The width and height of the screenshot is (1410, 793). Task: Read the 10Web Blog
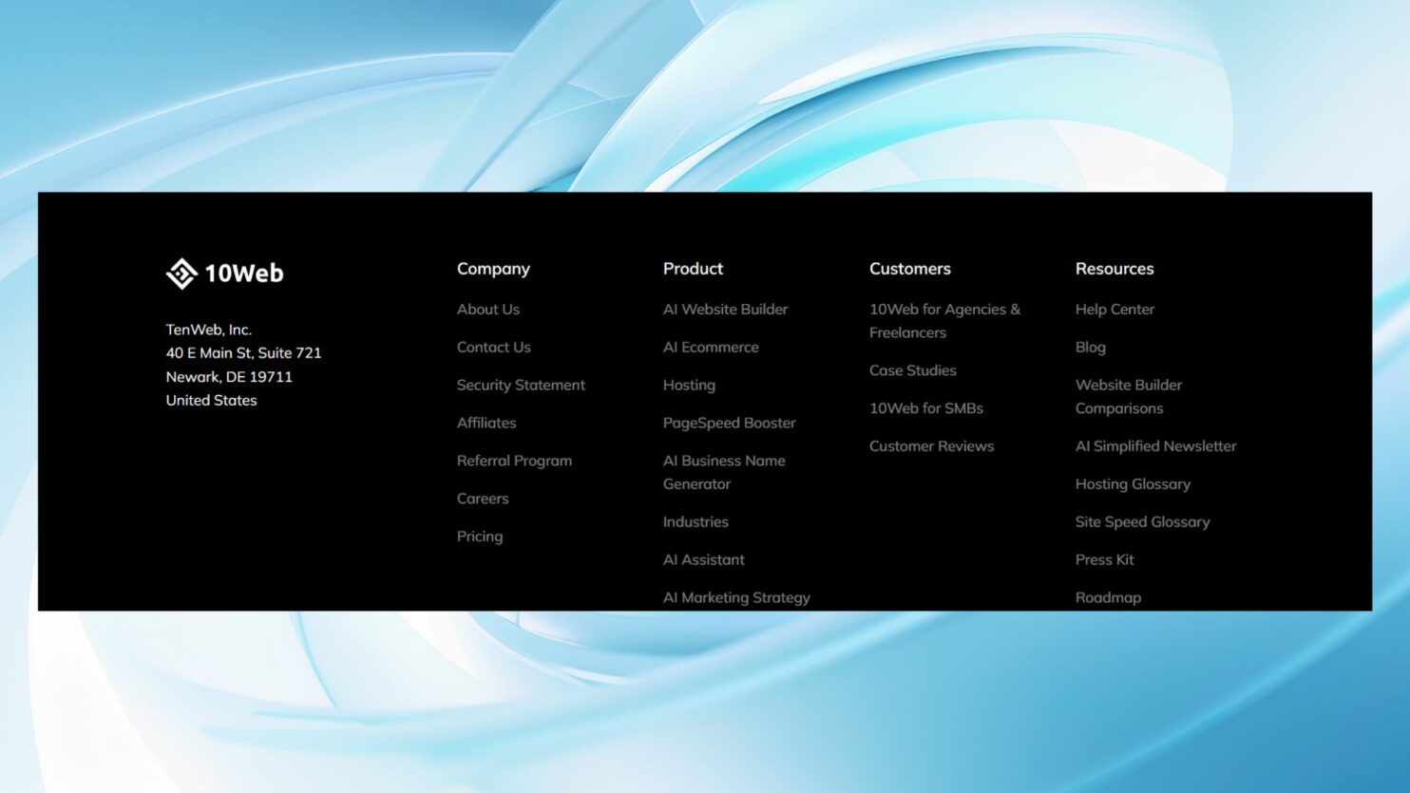(1090, 347)
